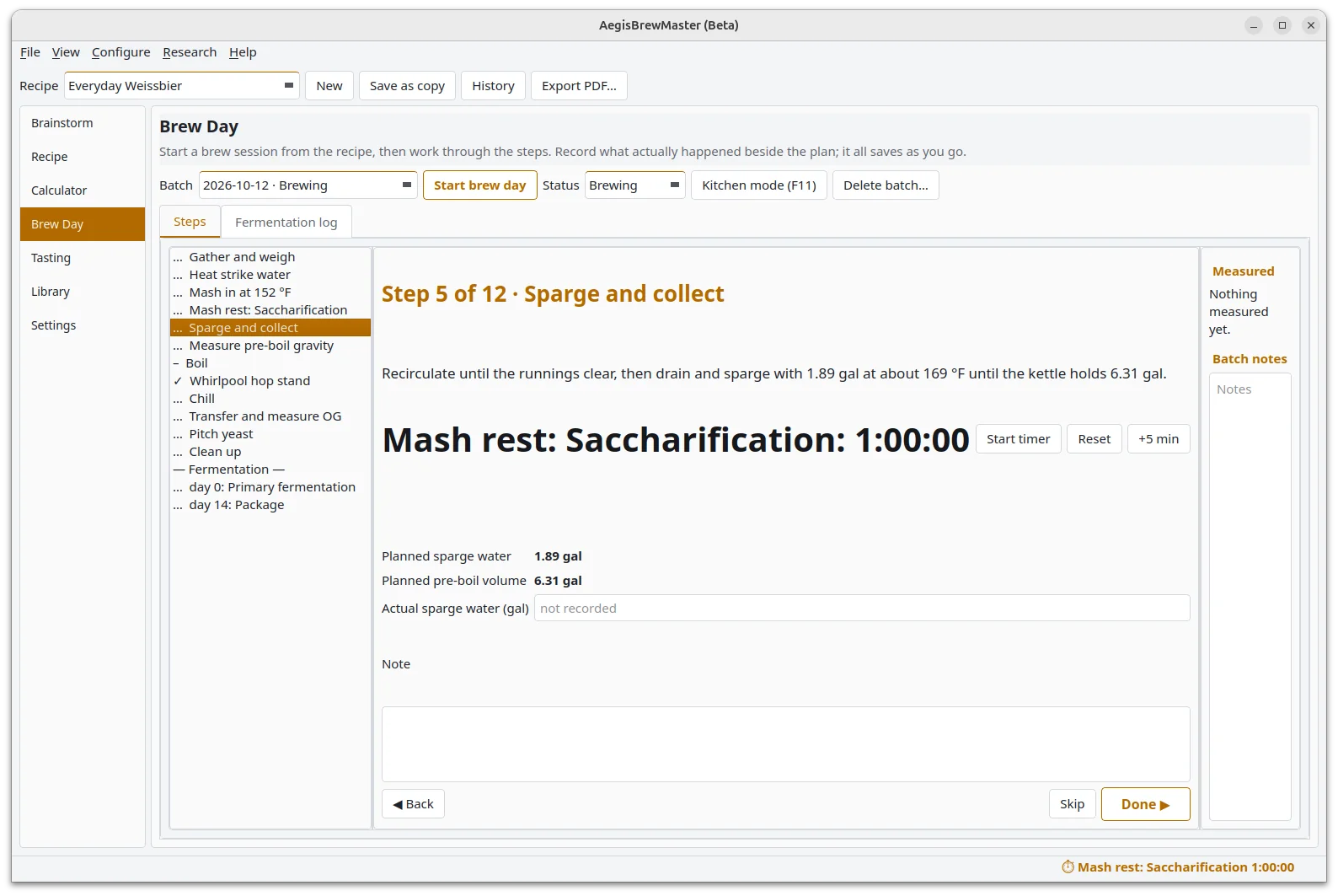Viewport: 1338px width, 896px height.
Task: Click the status bar mash rest timer
Action: (1178, 867)
